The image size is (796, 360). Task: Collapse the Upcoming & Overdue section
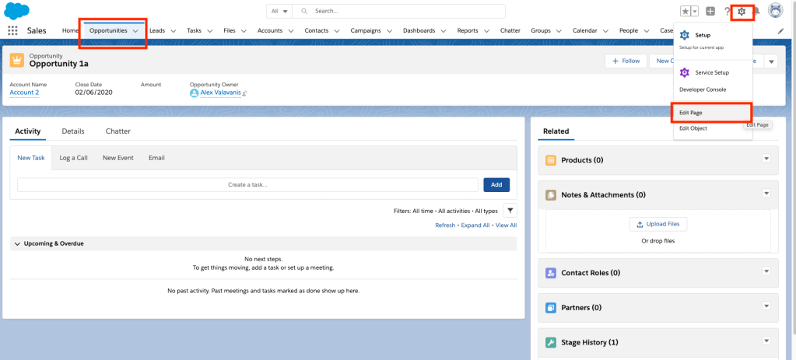pyautogui.click(x=18, y=243)
